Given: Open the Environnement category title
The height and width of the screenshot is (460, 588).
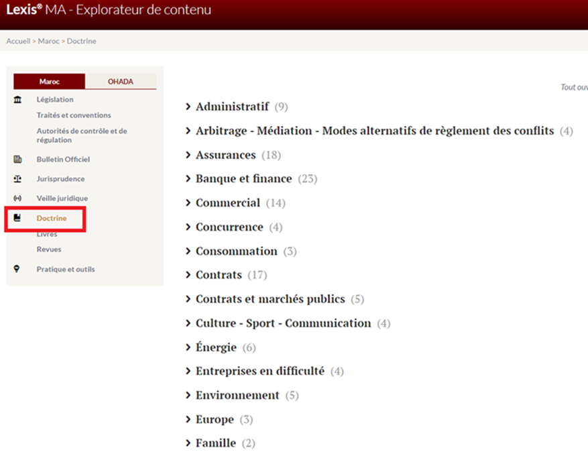Looking at the screenshot, I should coord(238,395).
